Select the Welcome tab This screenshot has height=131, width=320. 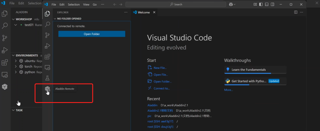pos(144,12)
